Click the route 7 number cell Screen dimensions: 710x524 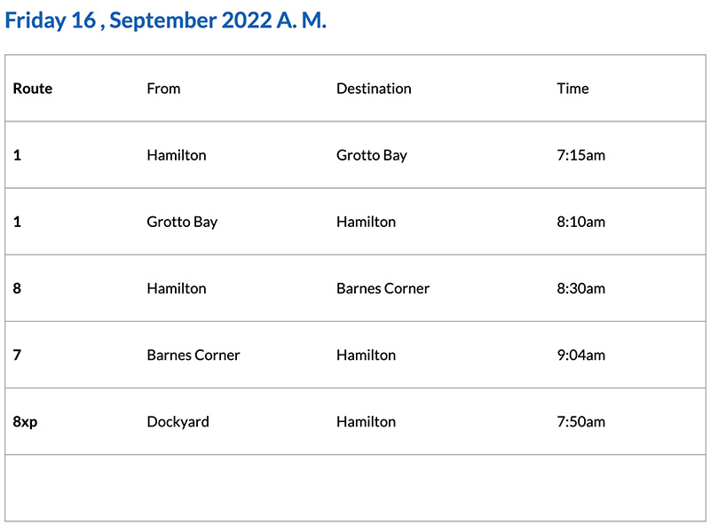[x=18, y=355]
